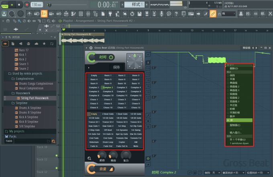Select the Complex 2 time preset
The image size is (273, 177).
tap(108, 88)
